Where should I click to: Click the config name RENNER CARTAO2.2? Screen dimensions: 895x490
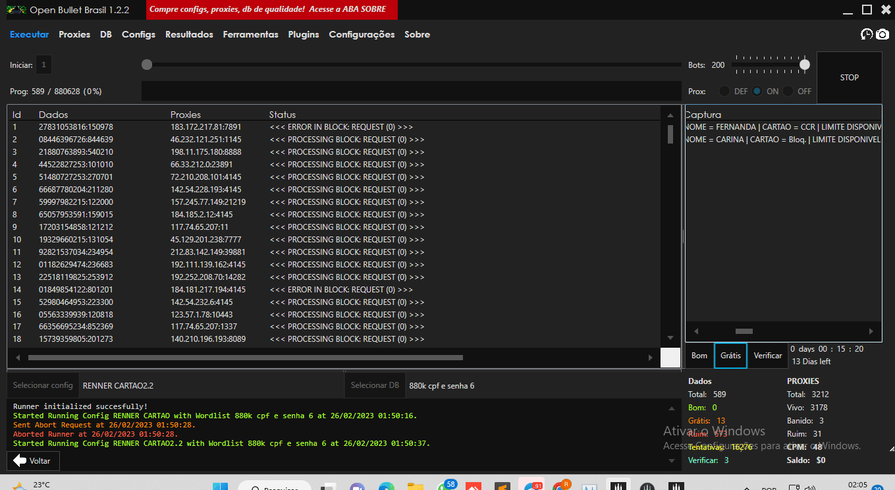(x=118, y=385)
